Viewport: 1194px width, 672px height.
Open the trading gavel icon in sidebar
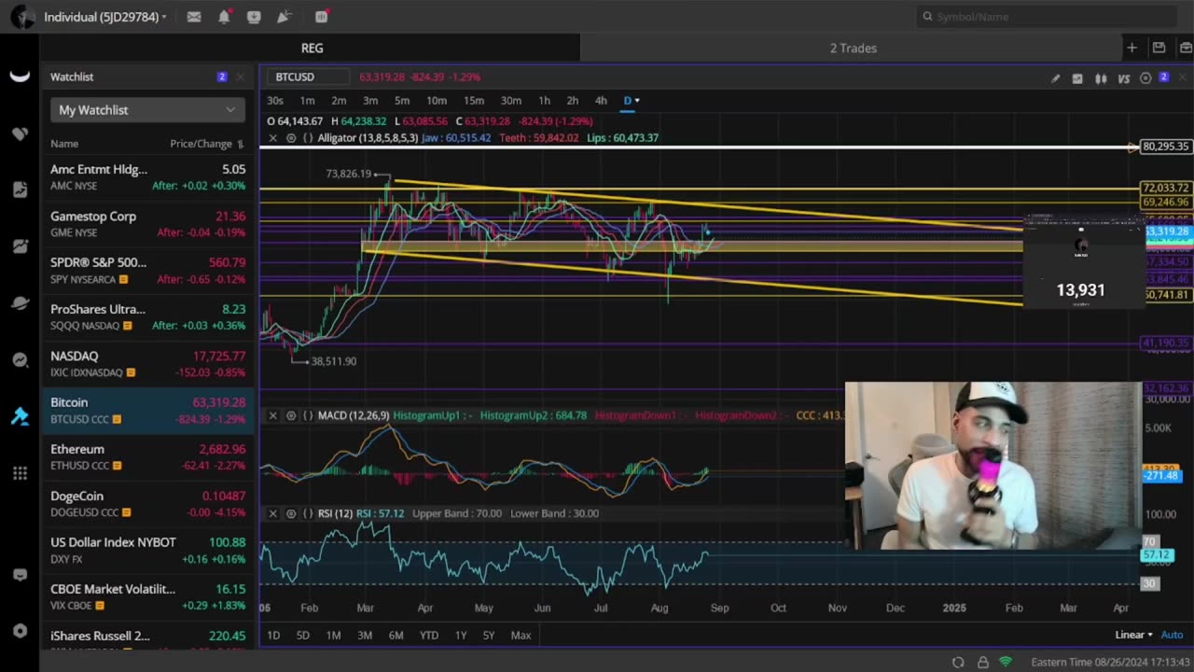[20, 416]
